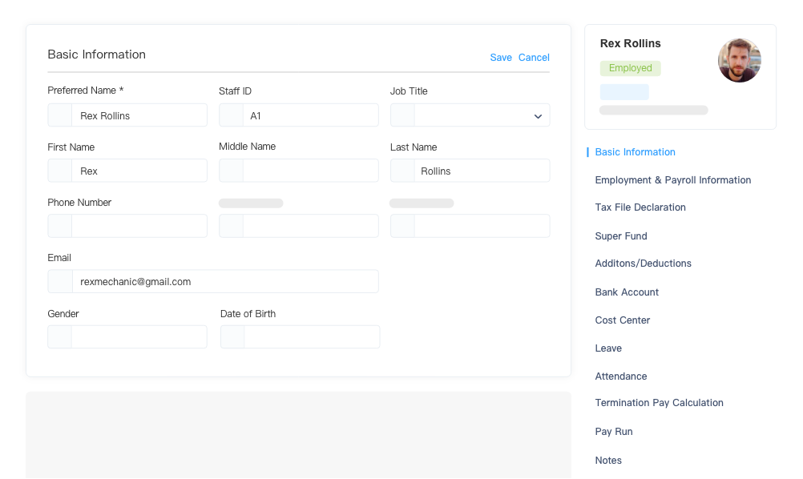Open Cost Center section
Viewport: 803px width, 479px height.
click(622, 320)
